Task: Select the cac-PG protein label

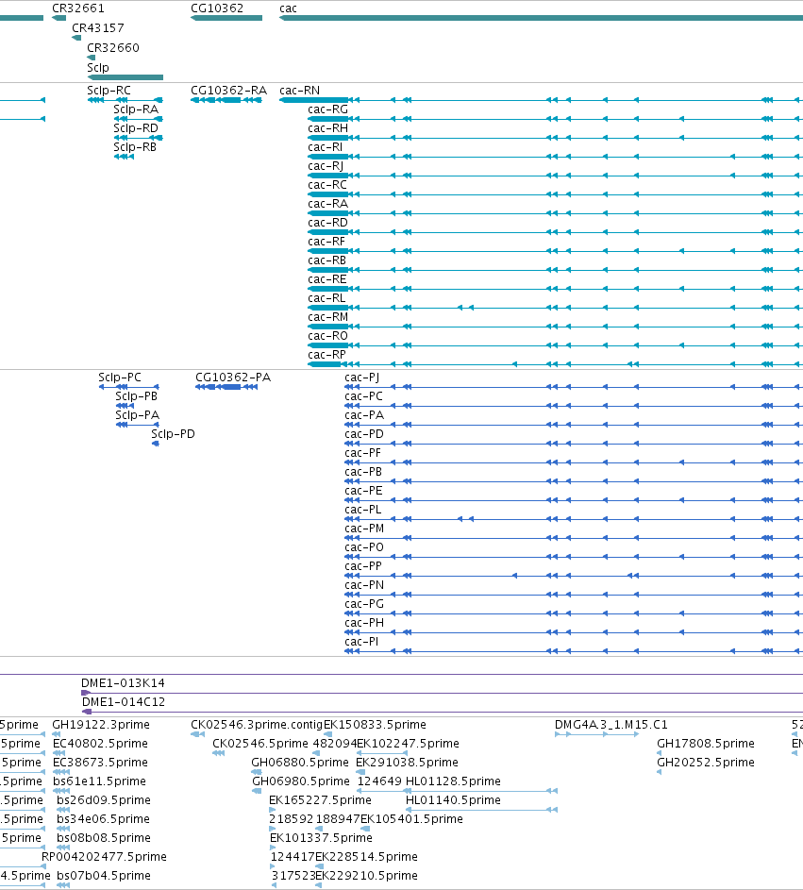Action: point(364,603)
